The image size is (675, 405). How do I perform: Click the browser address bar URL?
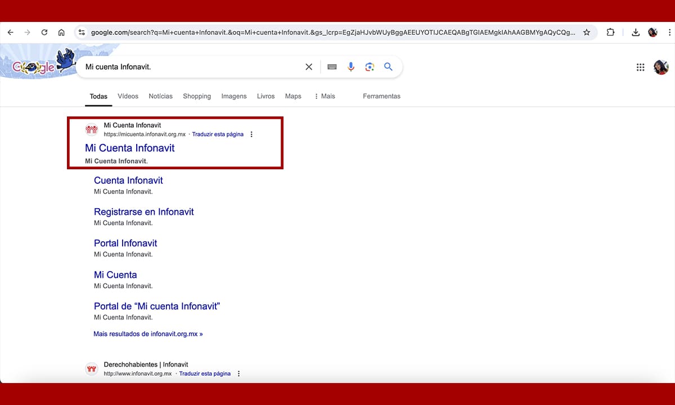[333, 33]
